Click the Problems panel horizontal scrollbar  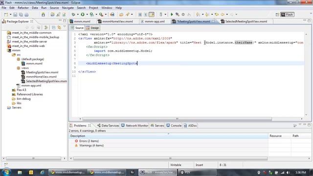pyautogui.click(x=170, y=158)
